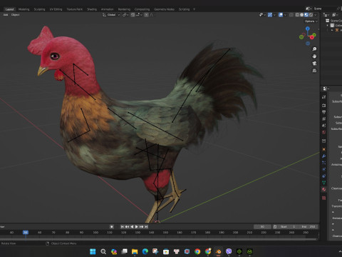Click the pan view hand icon
The image size is (342, 257).
[314, 56]
